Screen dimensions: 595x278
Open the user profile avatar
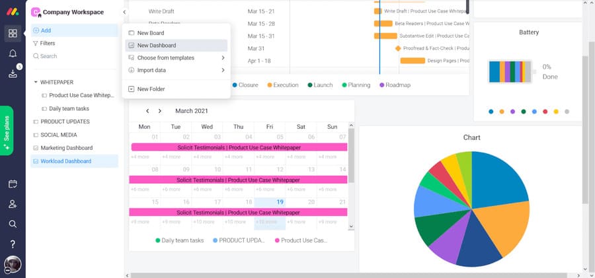pos(13,264)
